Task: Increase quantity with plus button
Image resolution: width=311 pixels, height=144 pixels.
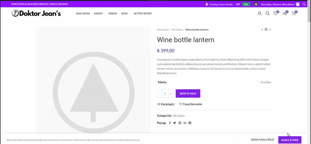Action: [170, 93]
